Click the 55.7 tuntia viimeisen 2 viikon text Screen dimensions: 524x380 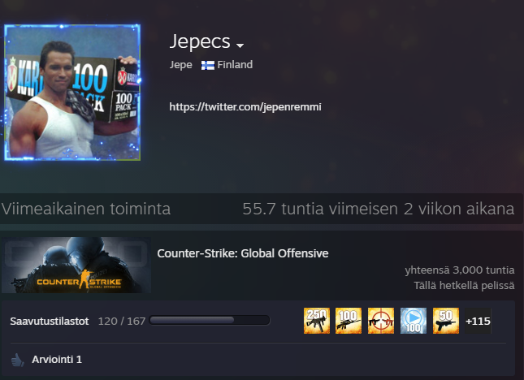tap(379, 209)
